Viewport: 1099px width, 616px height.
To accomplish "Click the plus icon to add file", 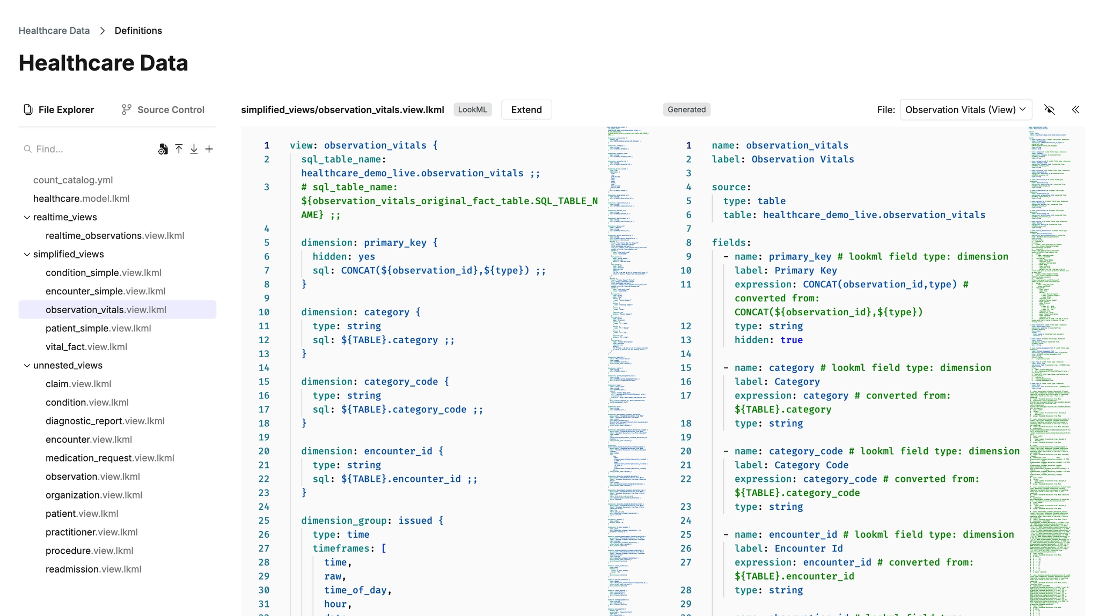I will coord(209,149).
